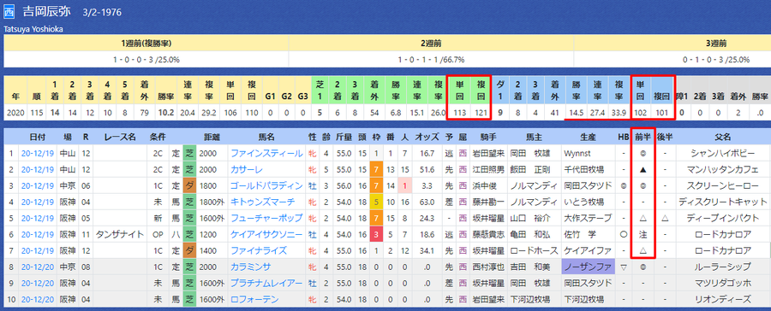Click the 前半 column header

tap(642, 137)
